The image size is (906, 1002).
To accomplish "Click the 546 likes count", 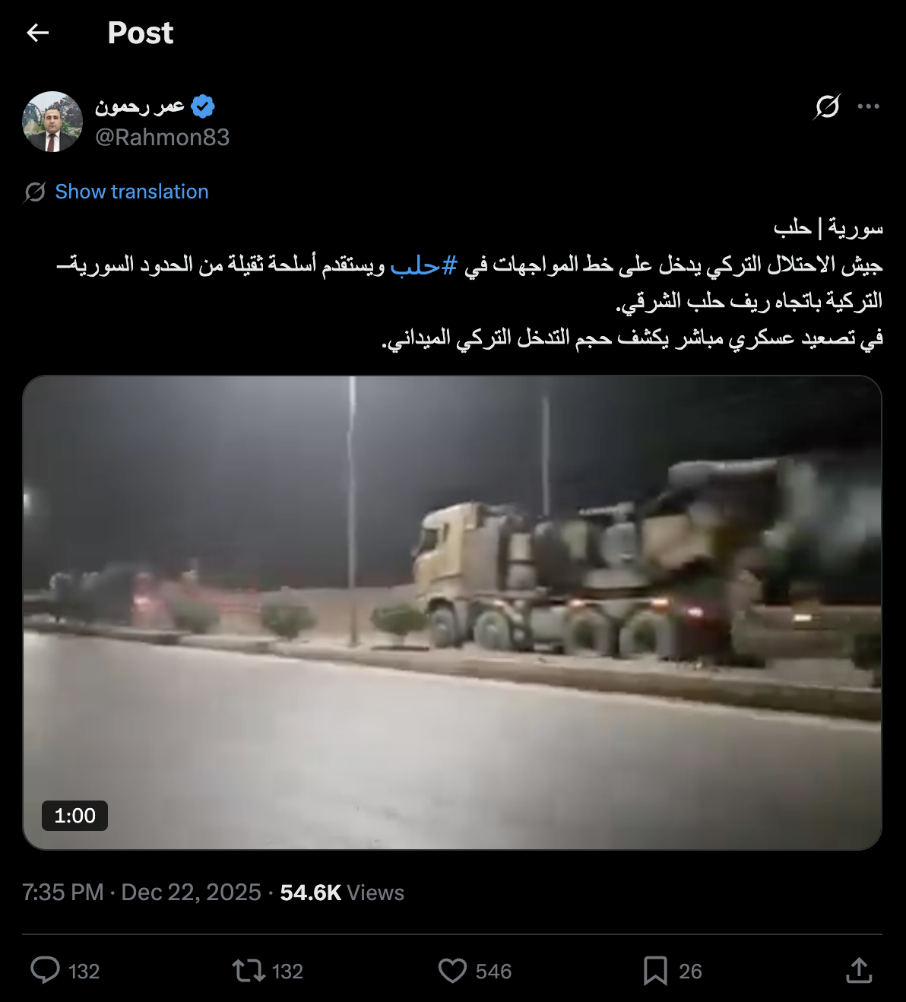I will [493, 972].
